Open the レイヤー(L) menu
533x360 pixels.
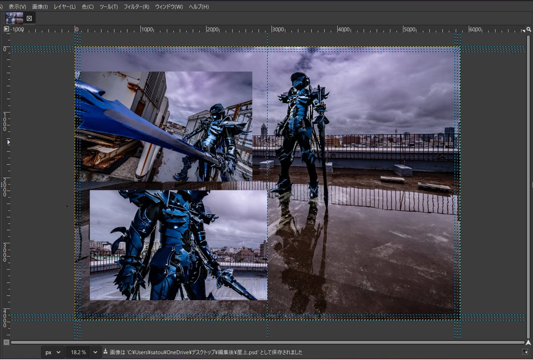pyautogui.click(x=65, y=7)
